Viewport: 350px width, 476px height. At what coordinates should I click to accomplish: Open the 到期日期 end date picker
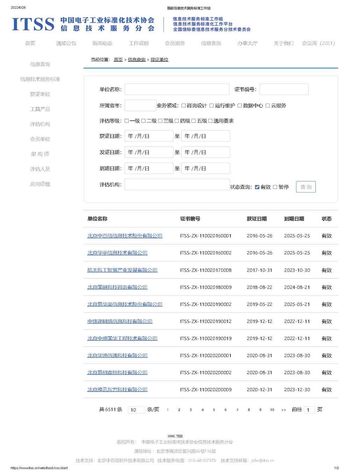[x=205, y=168]
